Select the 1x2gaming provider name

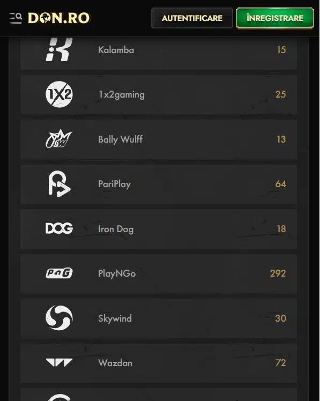[122, 95]
